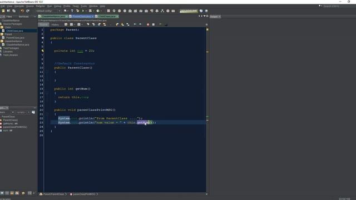356x200 pixels.
Task: Open the Tools menu
Action: (x=84, y=6)
